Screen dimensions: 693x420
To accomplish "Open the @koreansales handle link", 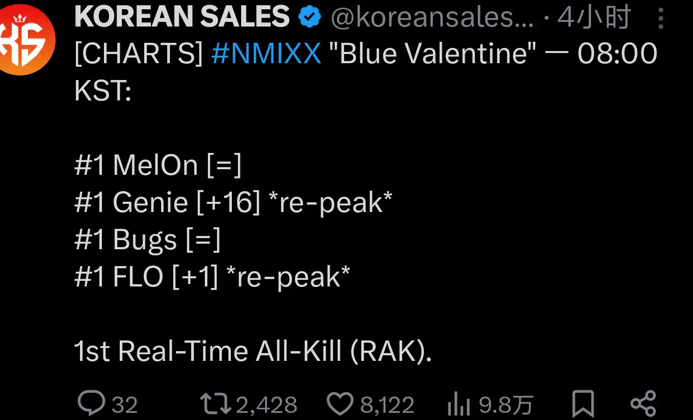I will pos(432,18).
